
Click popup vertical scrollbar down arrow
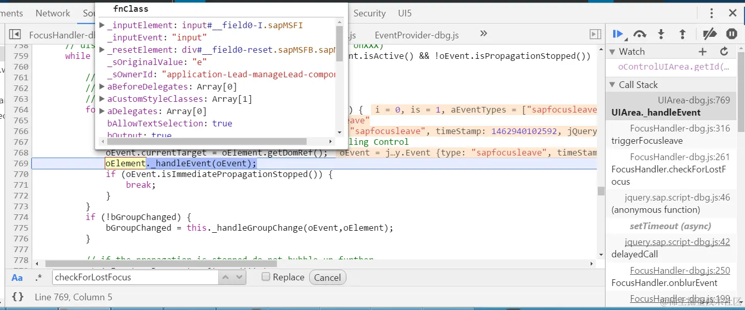339,132
